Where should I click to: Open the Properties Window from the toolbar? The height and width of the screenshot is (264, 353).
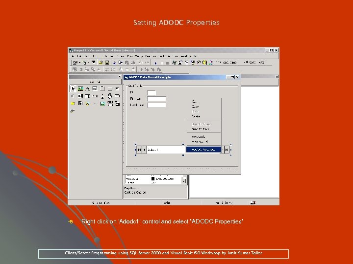(180, 63)
